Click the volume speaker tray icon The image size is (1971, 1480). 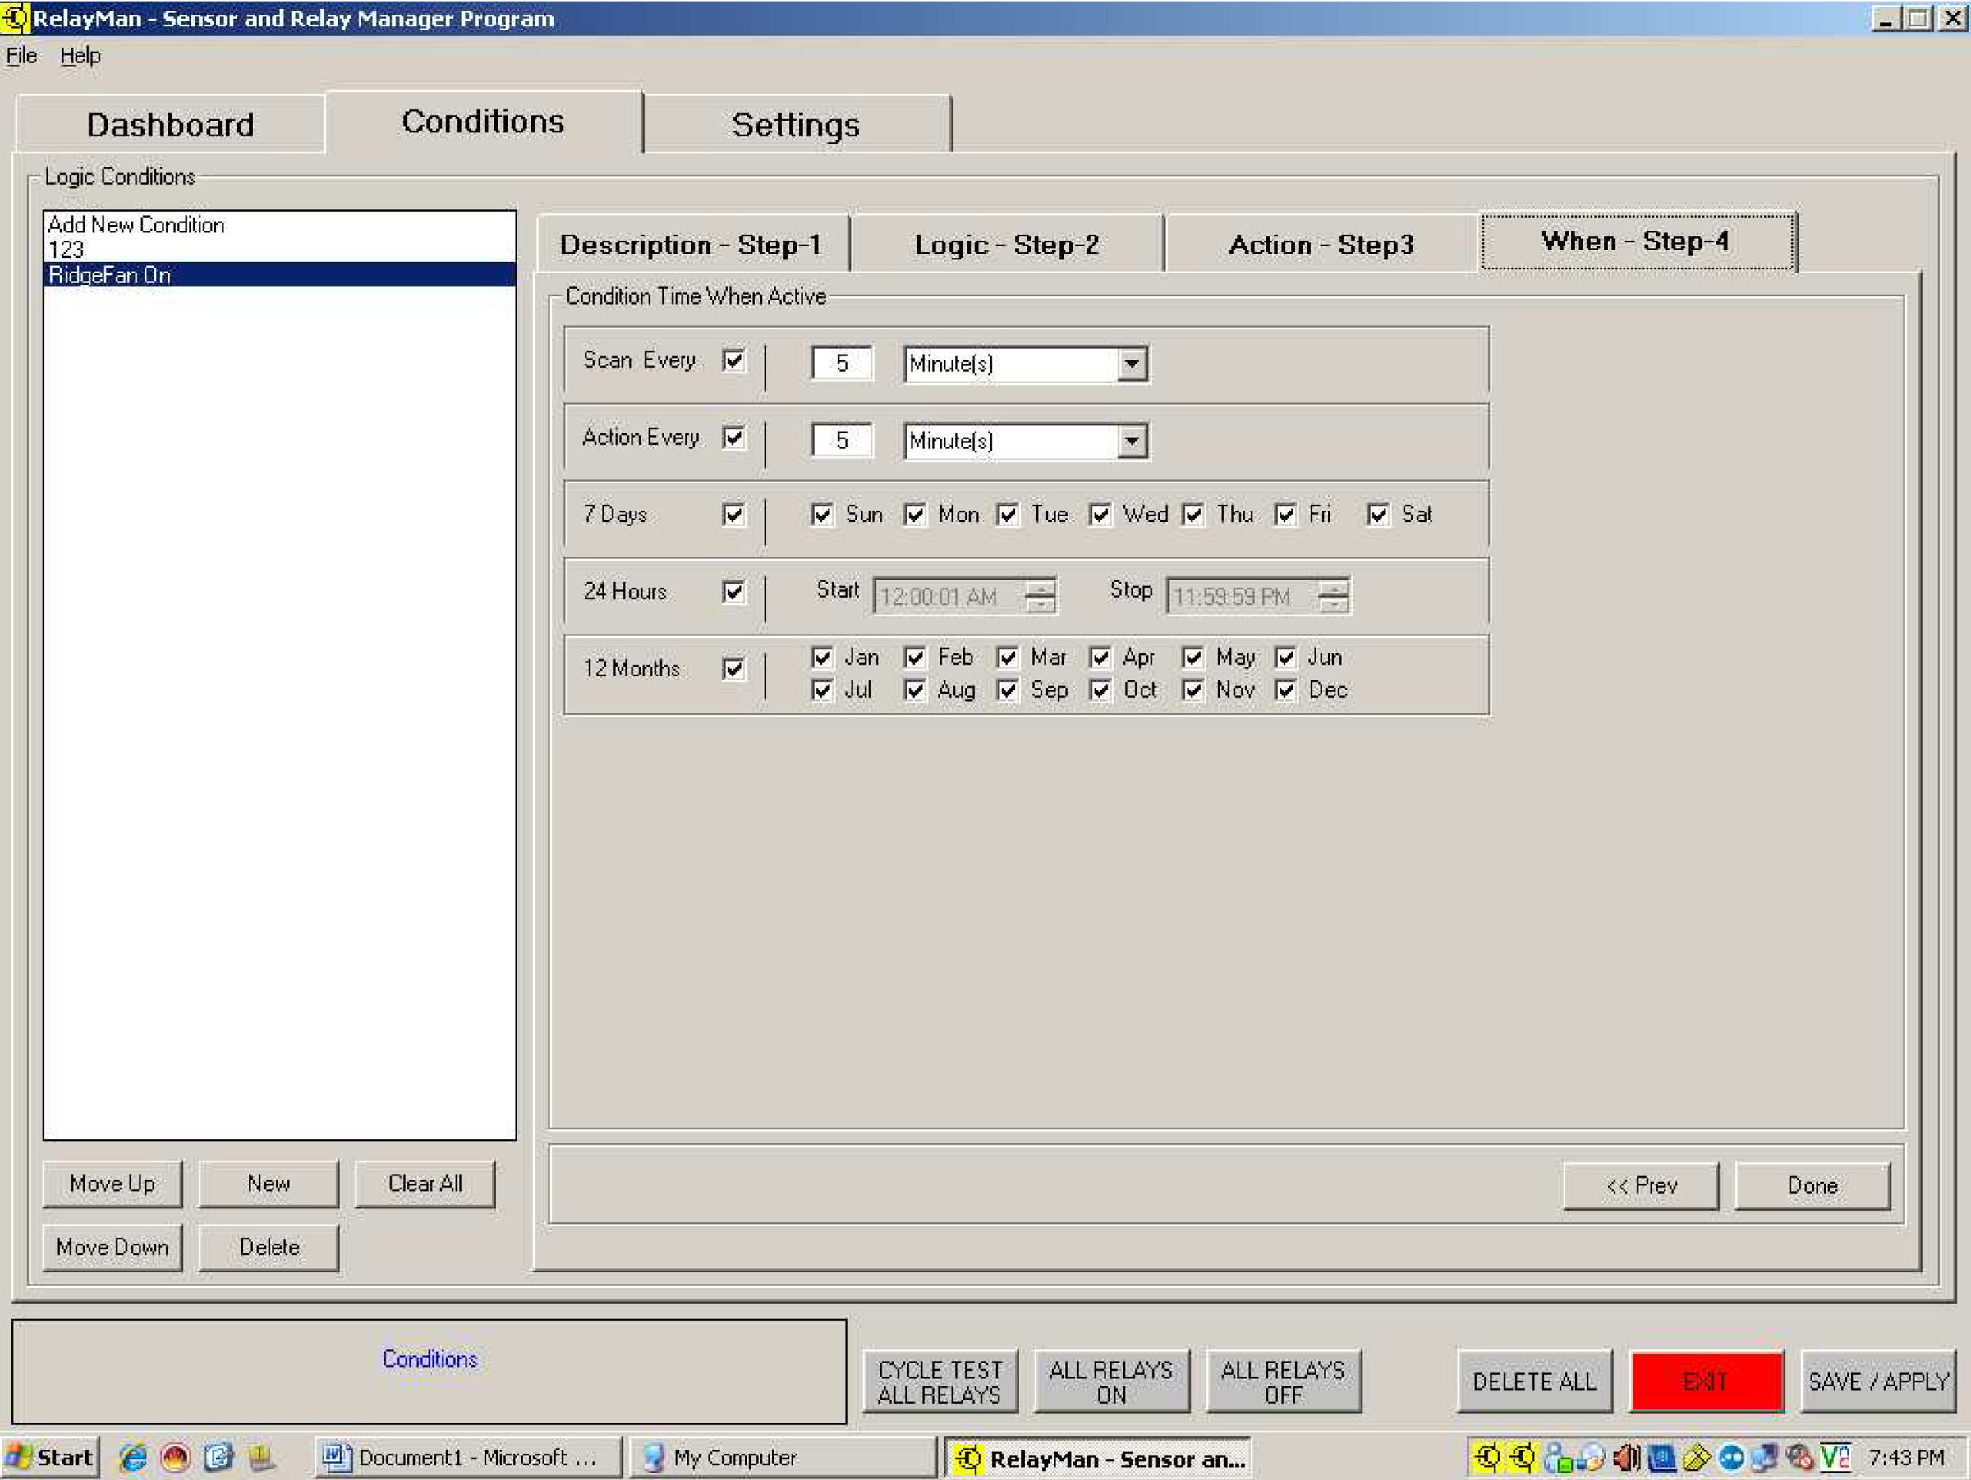click(1626, 1457)
